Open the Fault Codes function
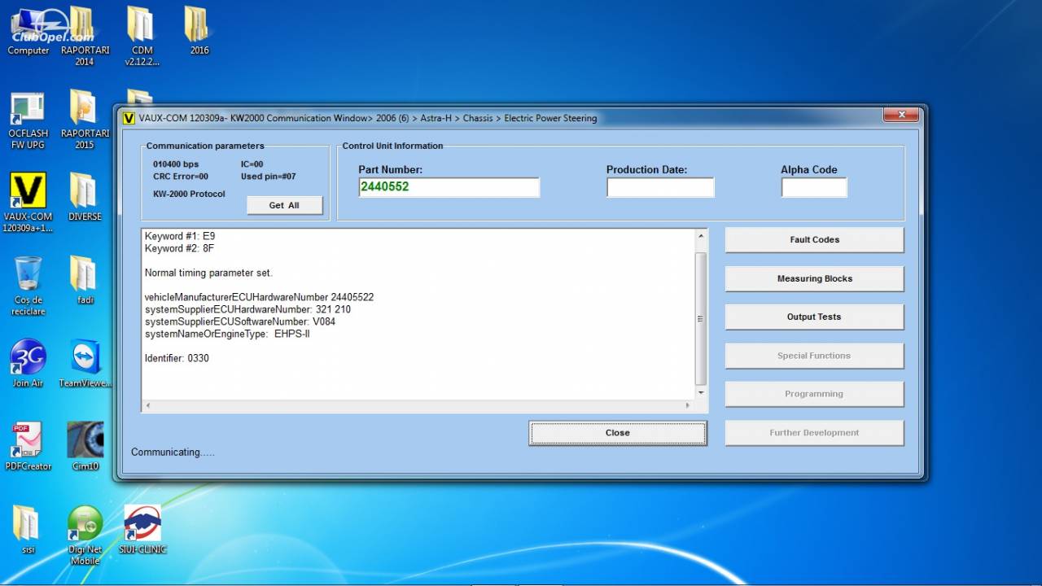Image resolution: width=1042 pixels, height=586 pixels. (x=814, y=239)
